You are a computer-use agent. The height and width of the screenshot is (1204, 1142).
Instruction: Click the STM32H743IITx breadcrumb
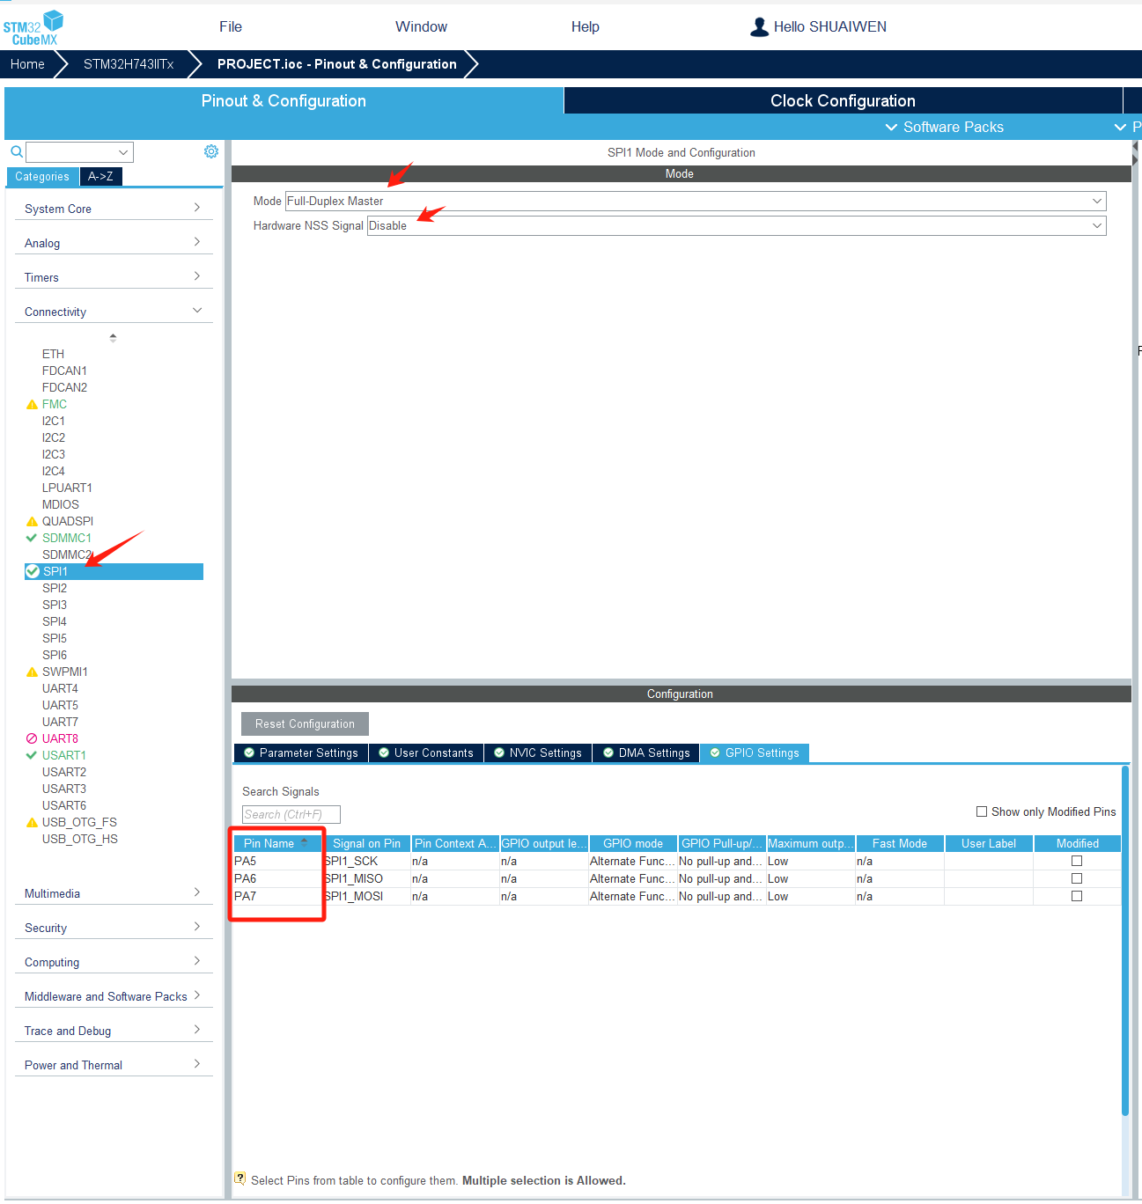129,64
